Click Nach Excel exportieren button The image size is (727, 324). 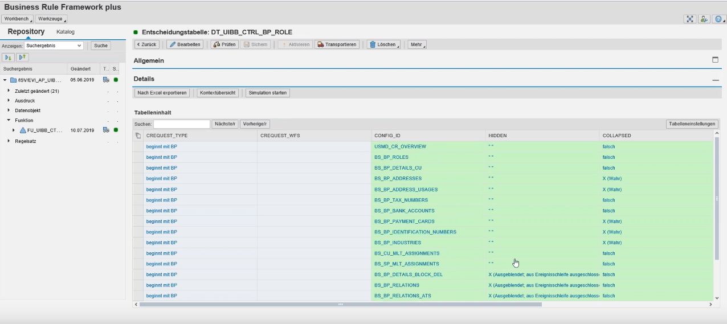pyautogui.click(x=162, y=93)
